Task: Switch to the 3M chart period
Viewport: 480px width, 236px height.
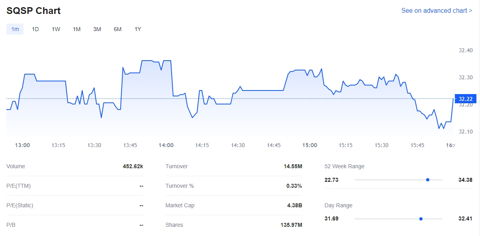Action: [97, 29]
